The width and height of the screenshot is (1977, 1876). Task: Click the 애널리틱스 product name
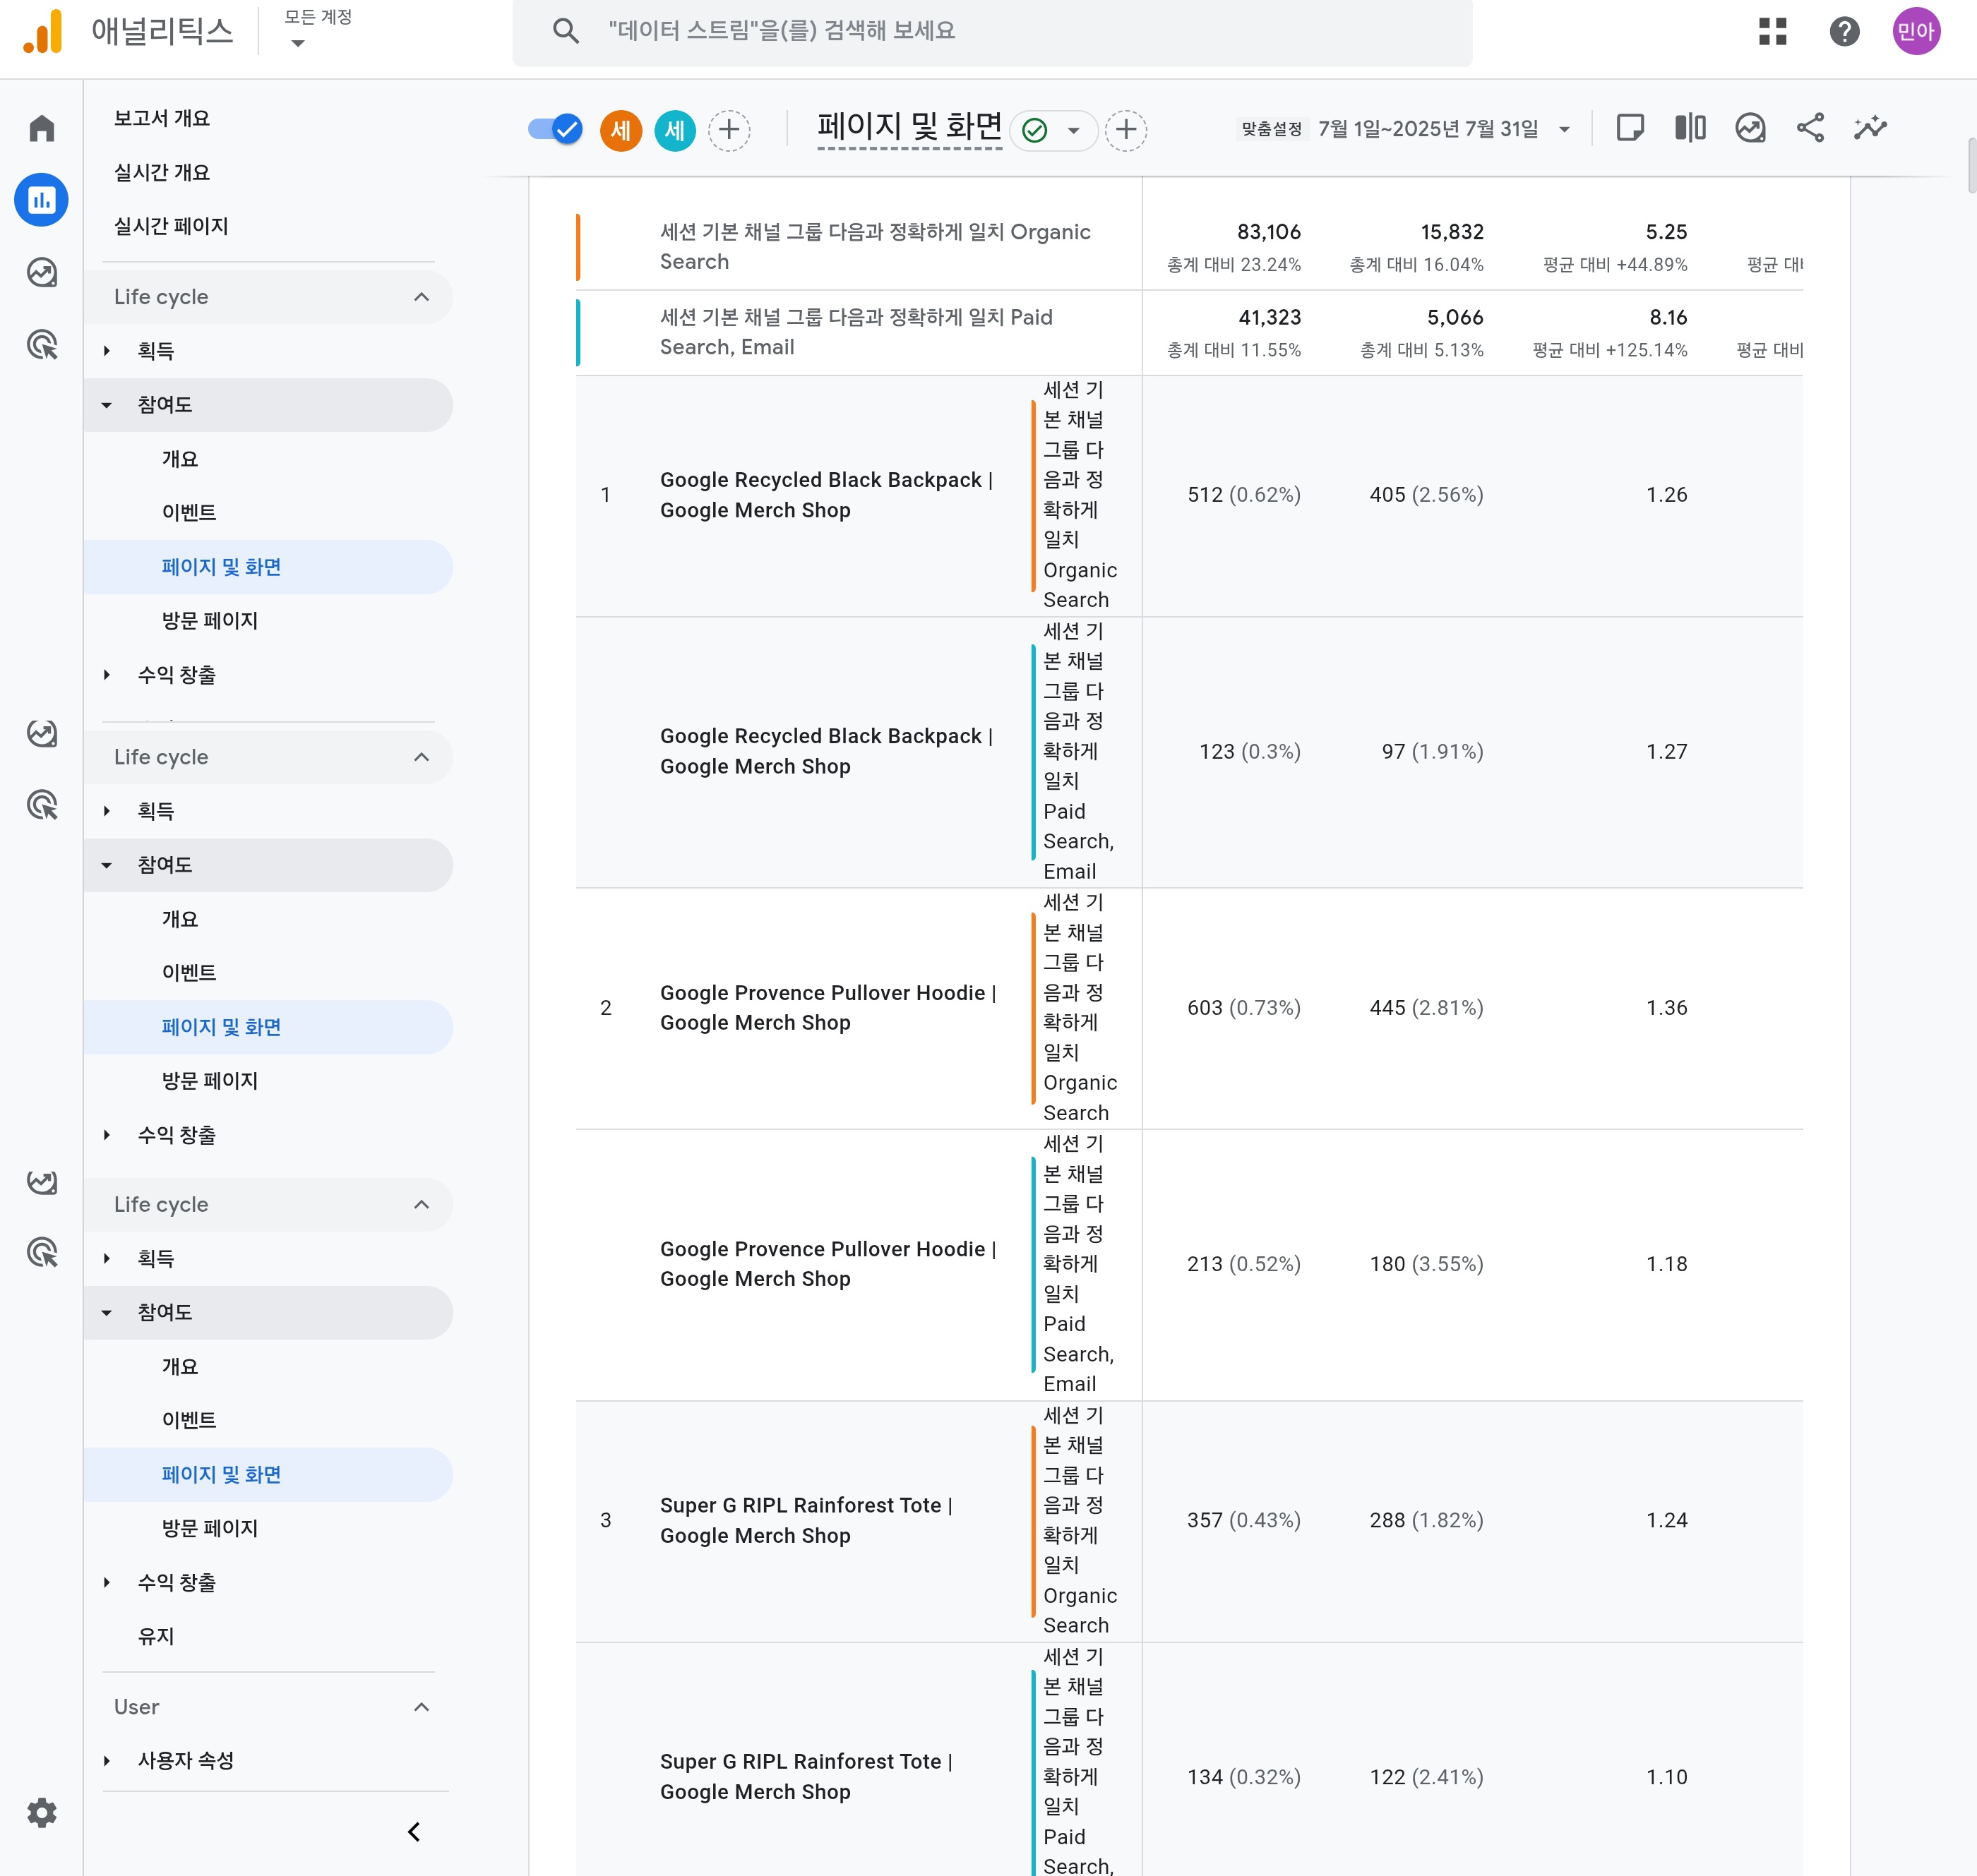[162, 31]
